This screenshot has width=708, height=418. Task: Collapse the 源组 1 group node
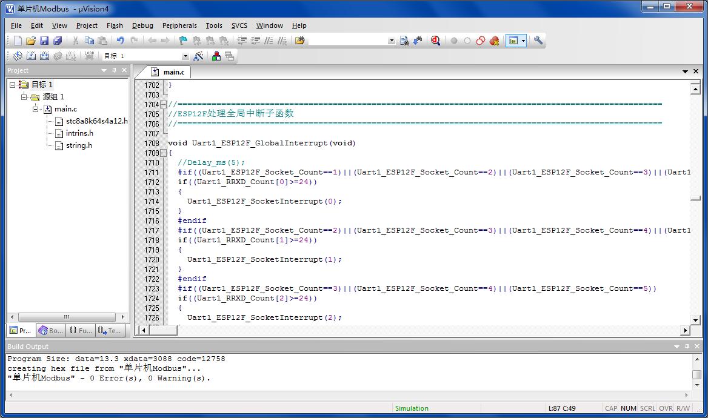click(x=24, y=96)
